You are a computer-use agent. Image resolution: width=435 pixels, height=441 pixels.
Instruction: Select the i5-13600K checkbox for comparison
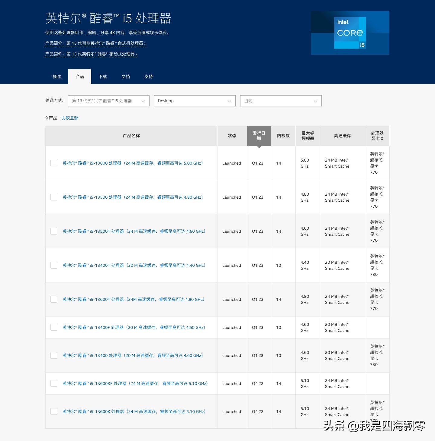tap(53, 411)
